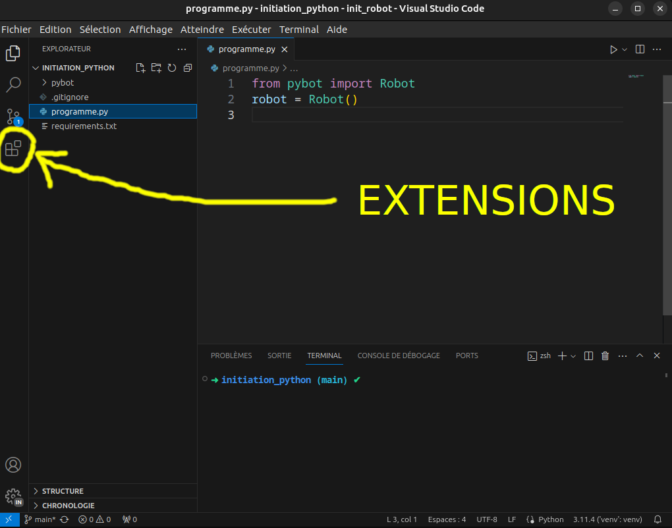Open the Edition menu
672x528 pixels.
pyautogui.click(x=55, y=30)
